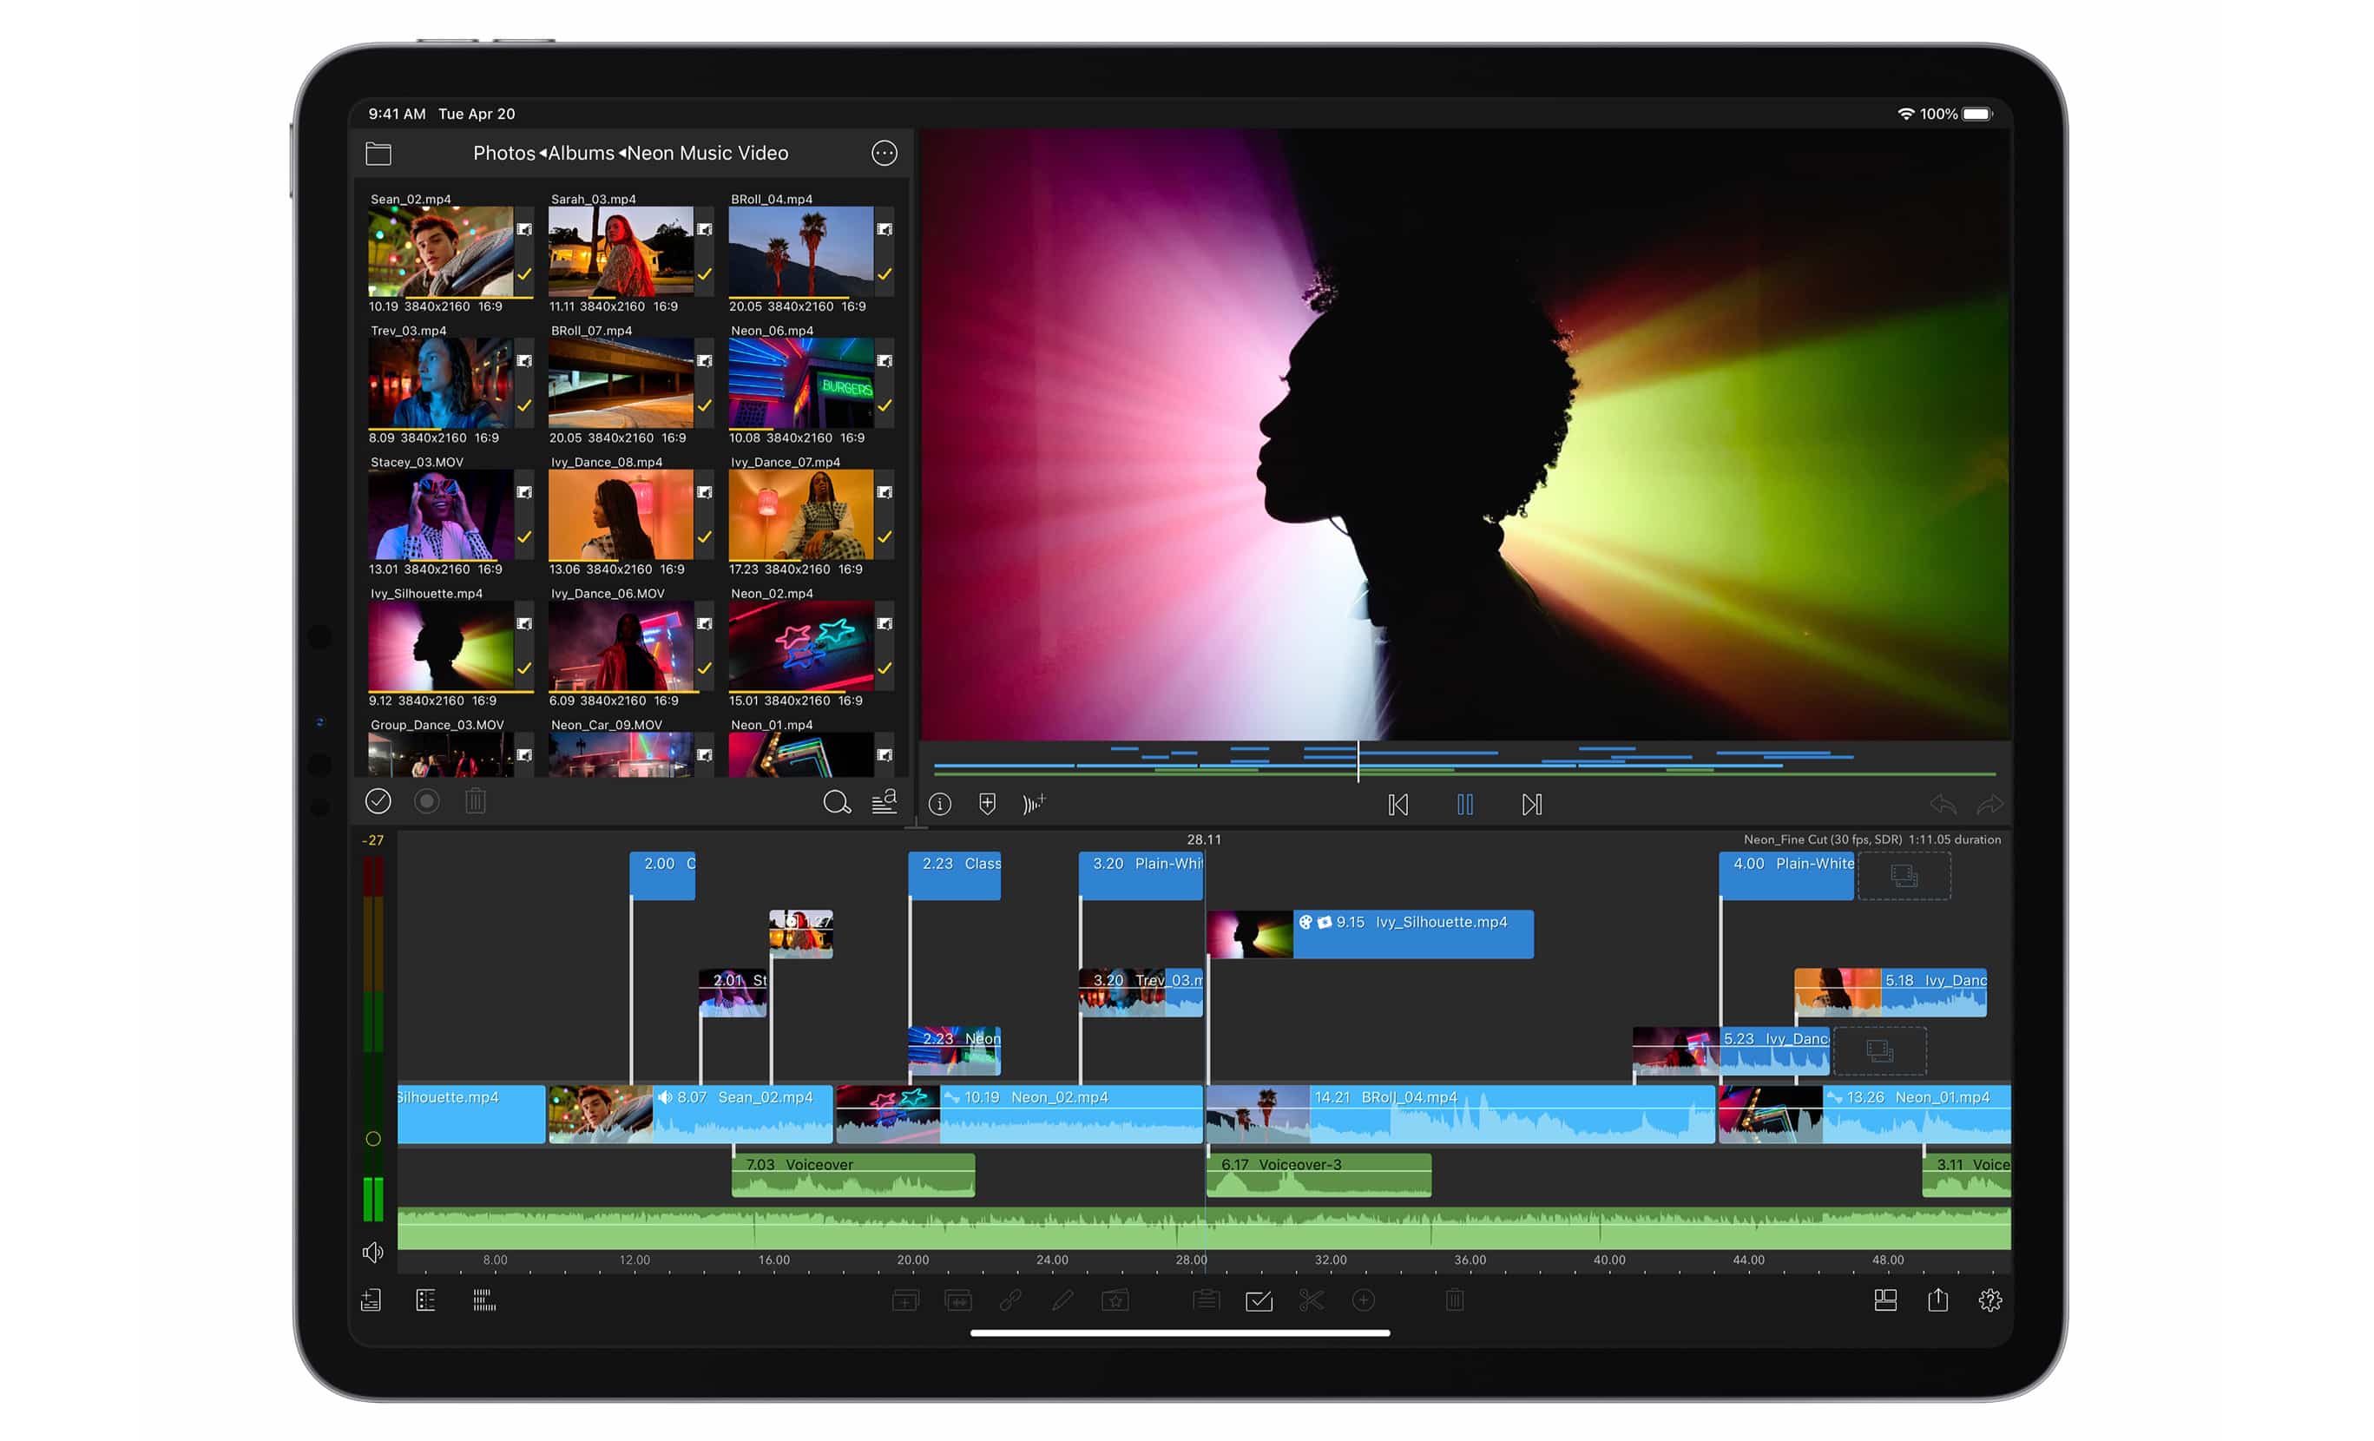Screen dimensions: 2374x1441
Task: Add a marker with the shield-plus icon
Action: [988, 805]
